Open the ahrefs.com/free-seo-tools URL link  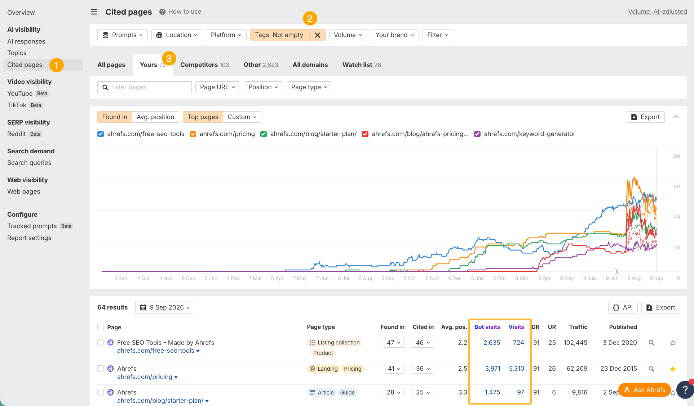(156, 351)
